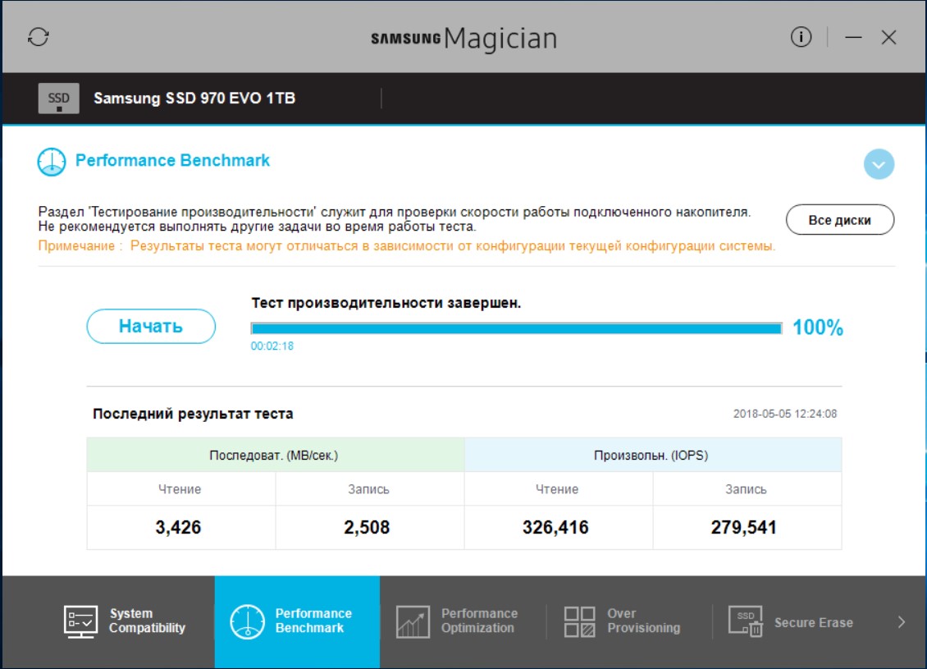Screen dimensions: 927x669
Task: Click the SSD drive icon
Action: (58, 99)
